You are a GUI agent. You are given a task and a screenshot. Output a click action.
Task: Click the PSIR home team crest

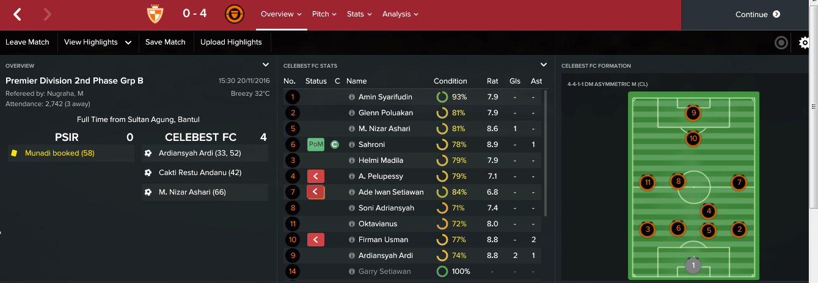(x=155, y=14)
